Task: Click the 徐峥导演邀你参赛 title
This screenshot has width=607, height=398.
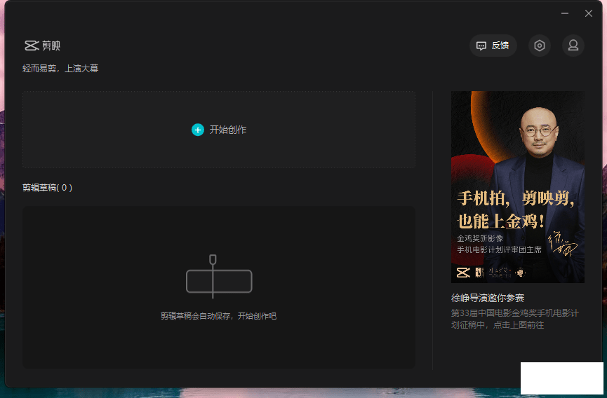Action: pyautogui.click(x=488, y=298)
